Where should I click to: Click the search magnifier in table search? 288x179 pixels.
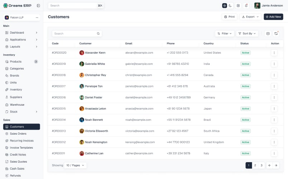[x=98, y=33]
